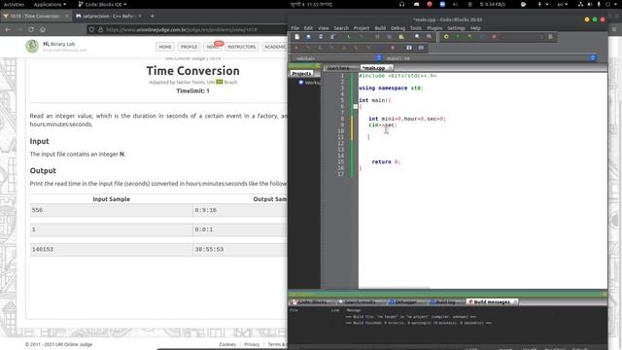The height and width of the screenshot is (350, 622).
Task: Undo the last edit with the Undo icon
Action: coord(349,37)
